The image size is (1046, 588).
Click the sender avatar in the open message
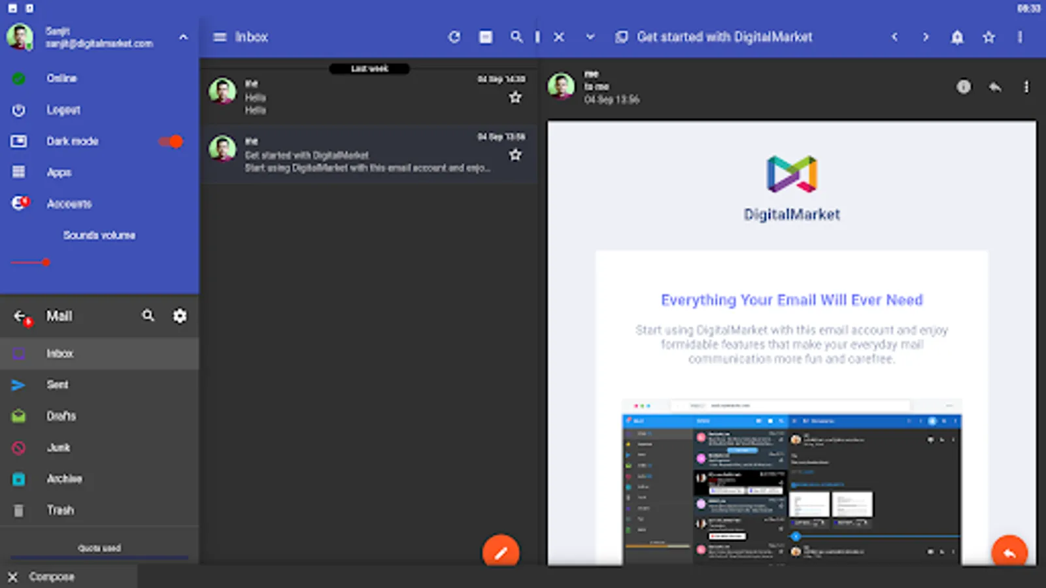[561, 86]
